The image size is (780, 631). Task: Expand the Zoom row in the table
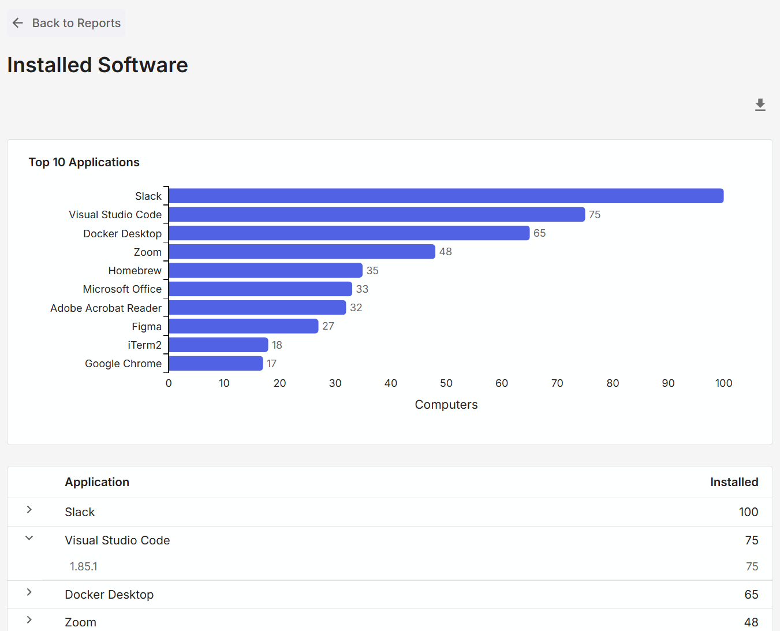point(29,620)
